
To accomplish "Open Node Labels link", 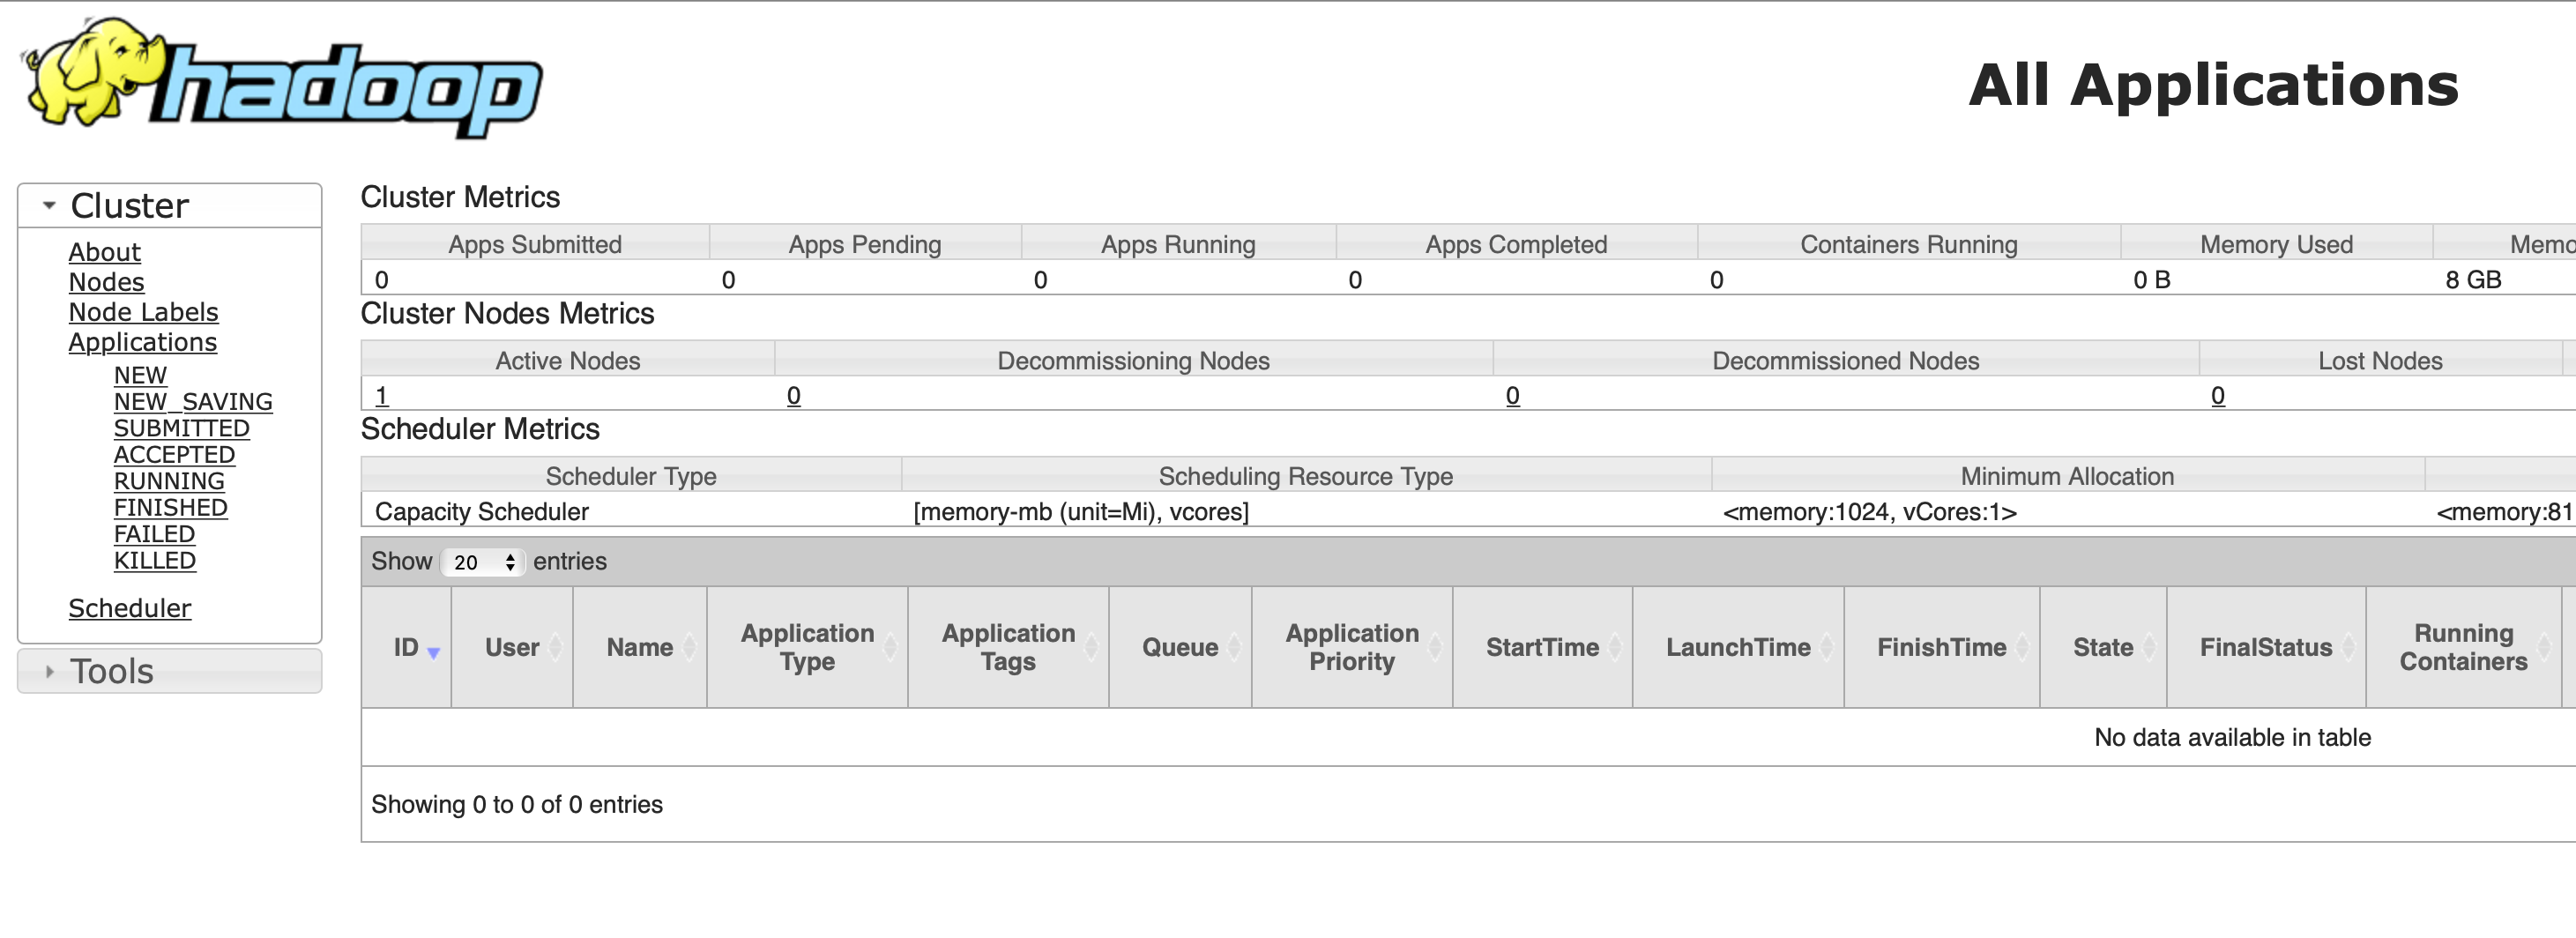I will click(143, 312).
